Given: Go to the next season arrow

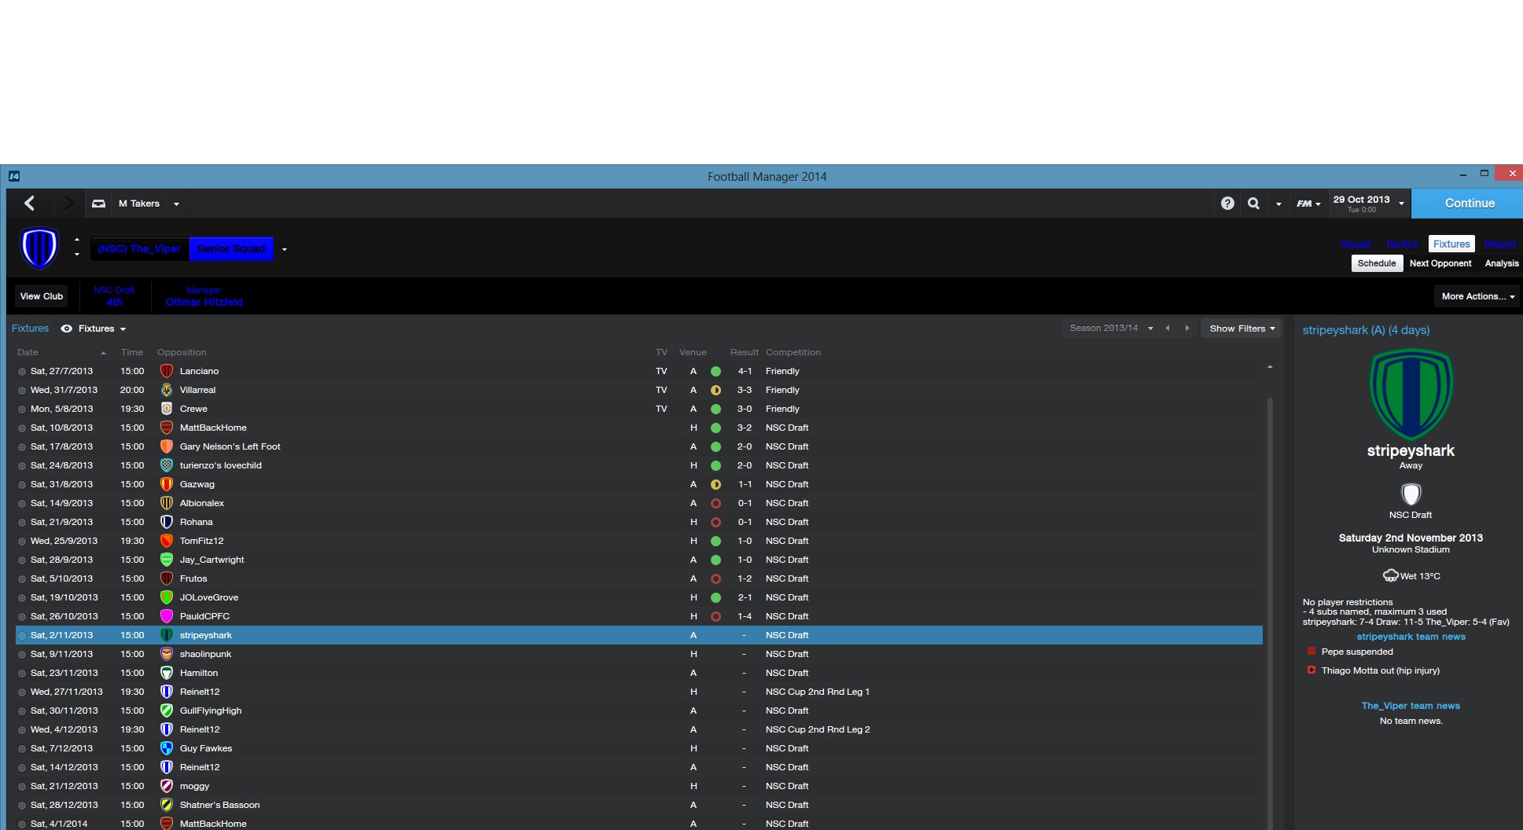Looking at the screenshot, I should 1187,328.
